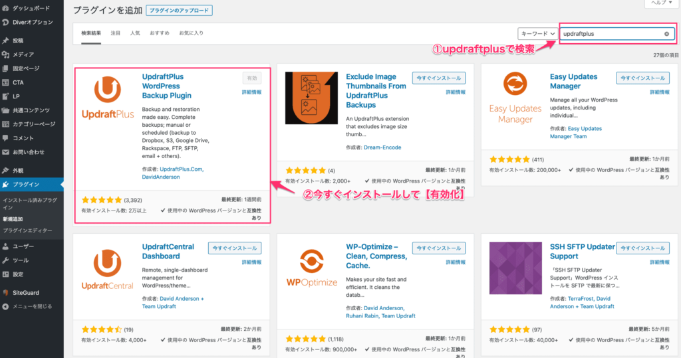Install WP-Optimize with 今すぐインストール
The image size is (681, 358).
point(438,248)
